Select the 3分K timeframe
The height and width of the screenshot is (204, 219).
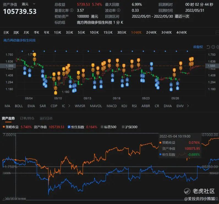(69, 33)
